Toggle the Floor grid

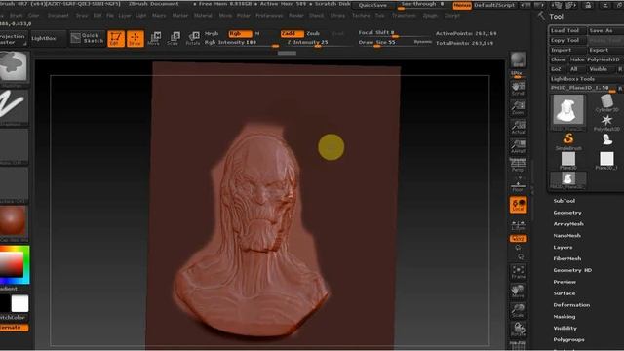518,186
